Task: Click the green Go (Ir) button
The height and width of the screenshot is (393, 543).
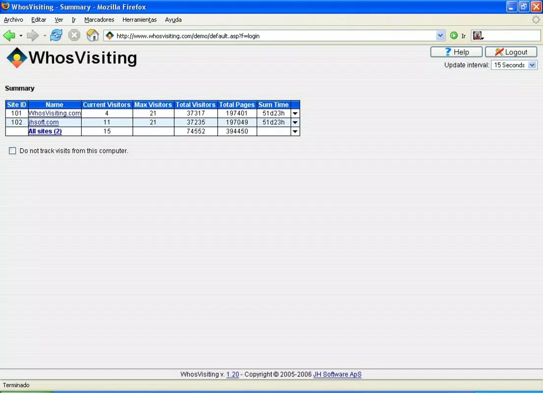Action: pos(453,35)
